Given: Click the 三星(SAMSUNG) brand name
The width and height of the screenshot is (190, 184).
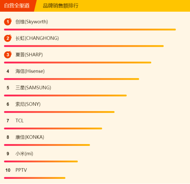Looking at the screenshot, I should [x=33, y=88].
